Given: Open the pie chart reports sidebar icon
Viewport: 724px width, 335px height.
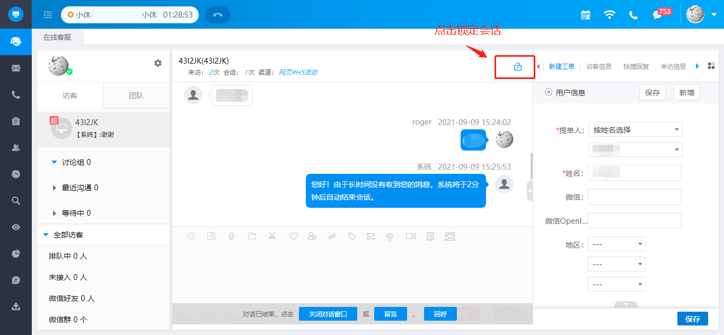Looking at the screenshot, I should click(x=16, y=253).
